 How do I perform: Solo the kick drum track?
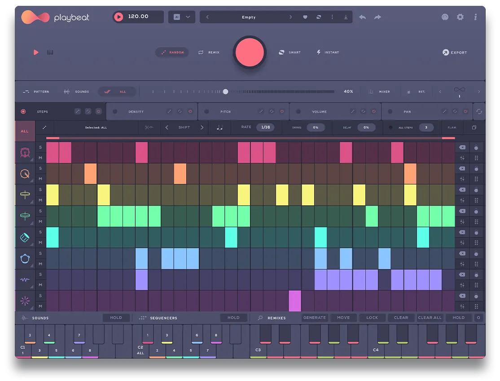[x=40, y=147]
